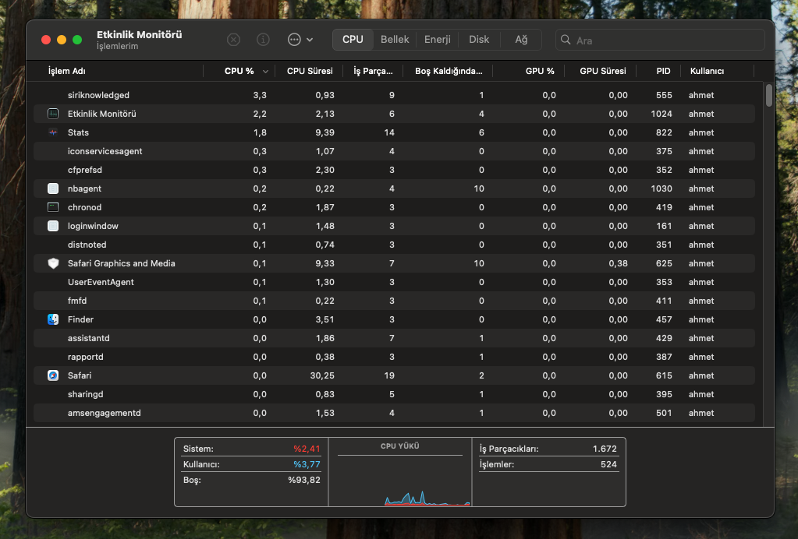Click the Safari compass icon in list
798x539 pixels.
tap(53, 375)
